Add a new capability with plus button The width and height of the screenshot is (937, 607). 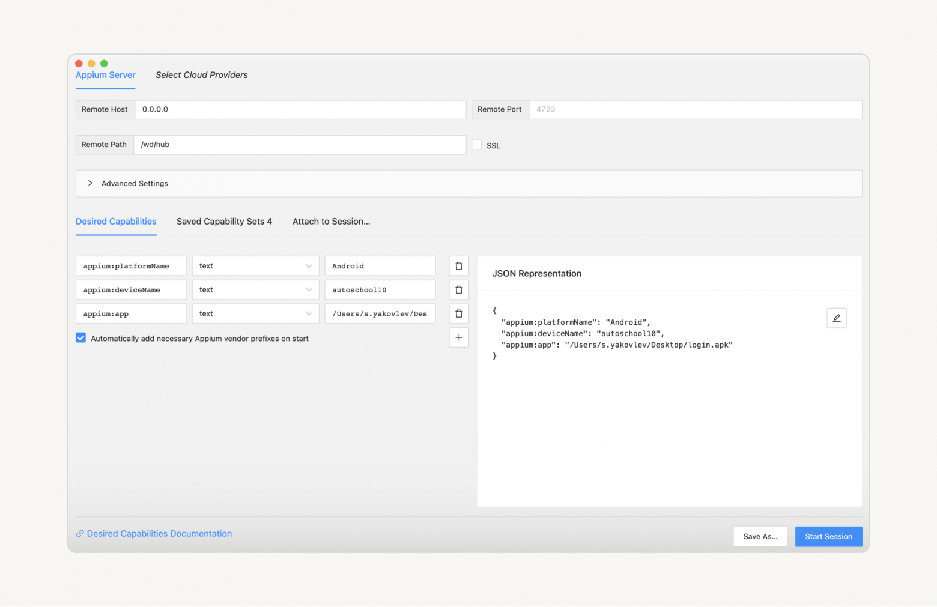[459, 337]
